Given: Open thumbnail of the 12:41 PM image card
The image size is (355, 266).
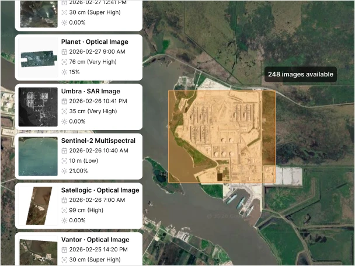Looking at the screenshot, I should (38, 14).
